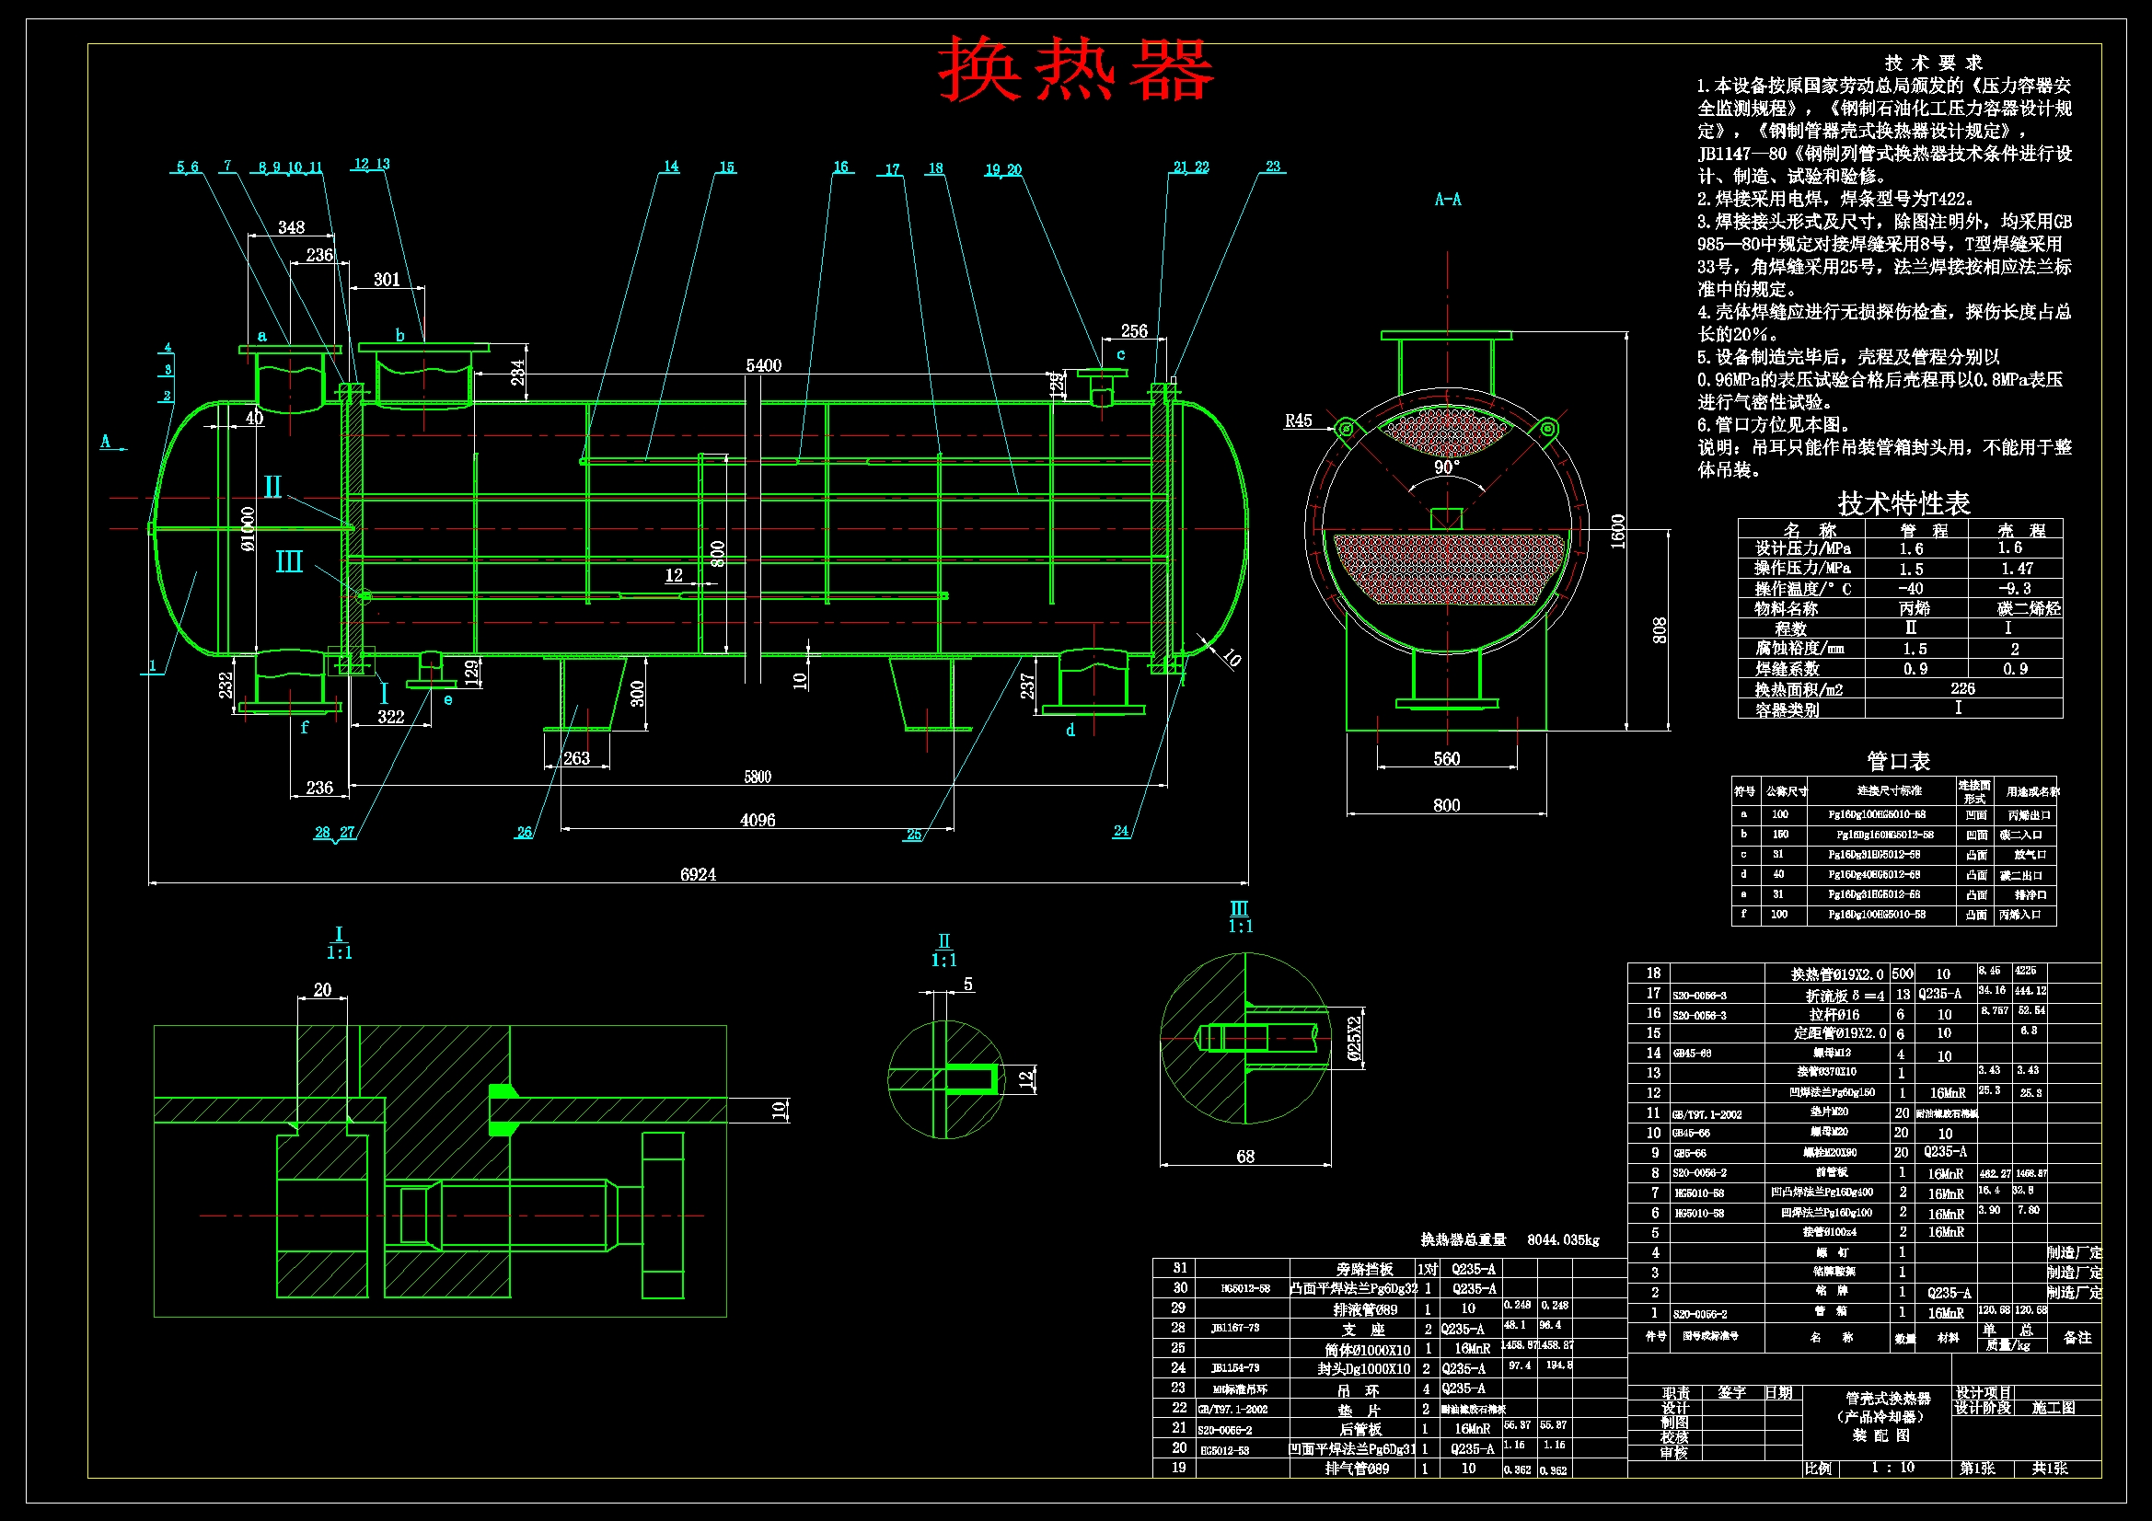This screenshot has width=2152, height=1521.
Task: Click the 5400 tube length dimension text
Action: point(763,365)
